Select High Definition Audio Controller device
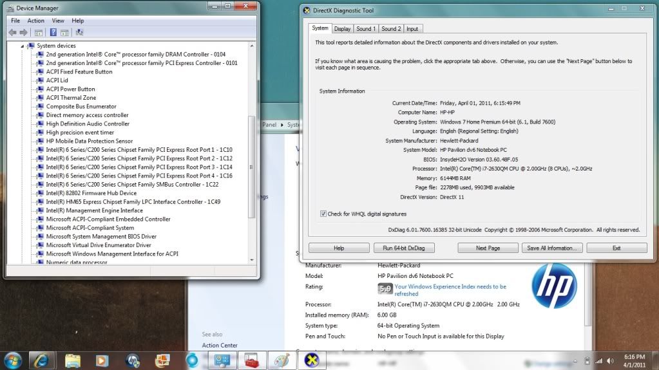659x370 pixels. (x=88, y=124)
